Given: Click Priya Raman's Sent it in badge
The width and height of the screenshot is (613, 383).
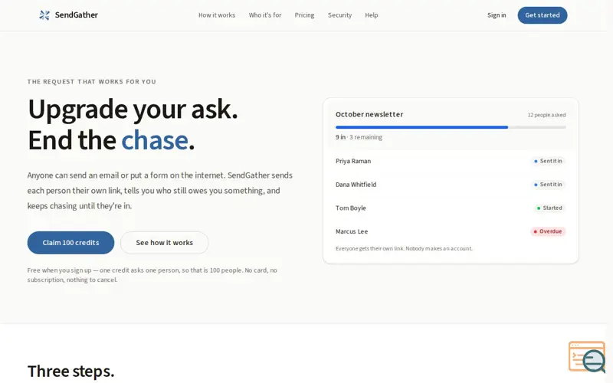Looking at the screenshot, I should click(x=548, y=161).
